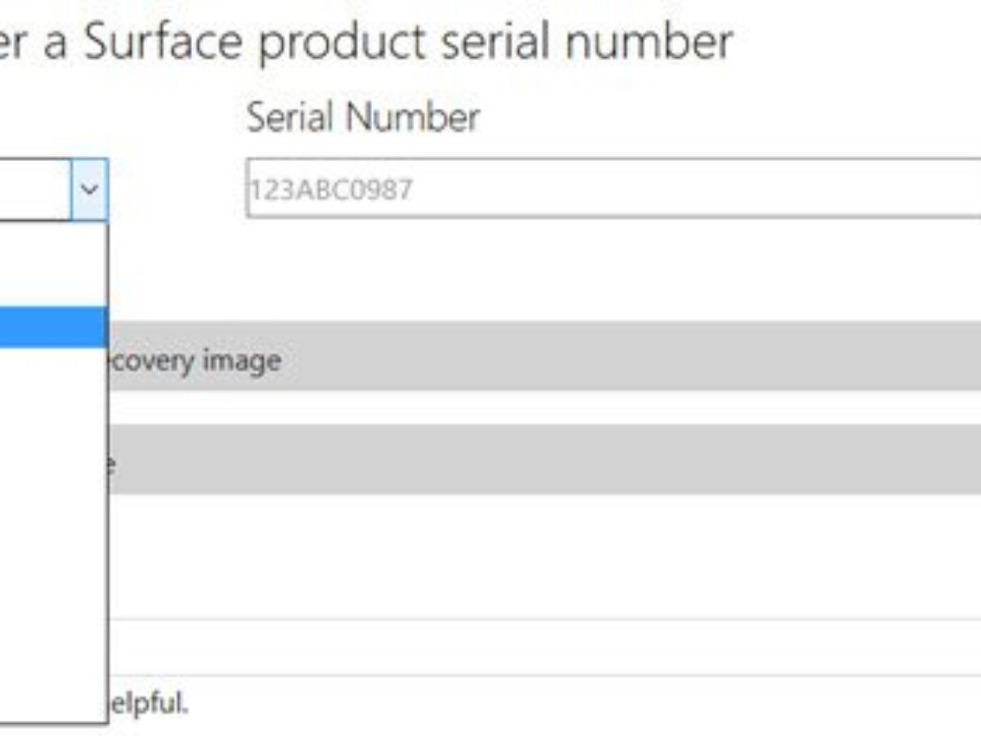Viewport: 981px width, 736px height.
Task: Click the Serial Number input field
Action: pos(613,189)
